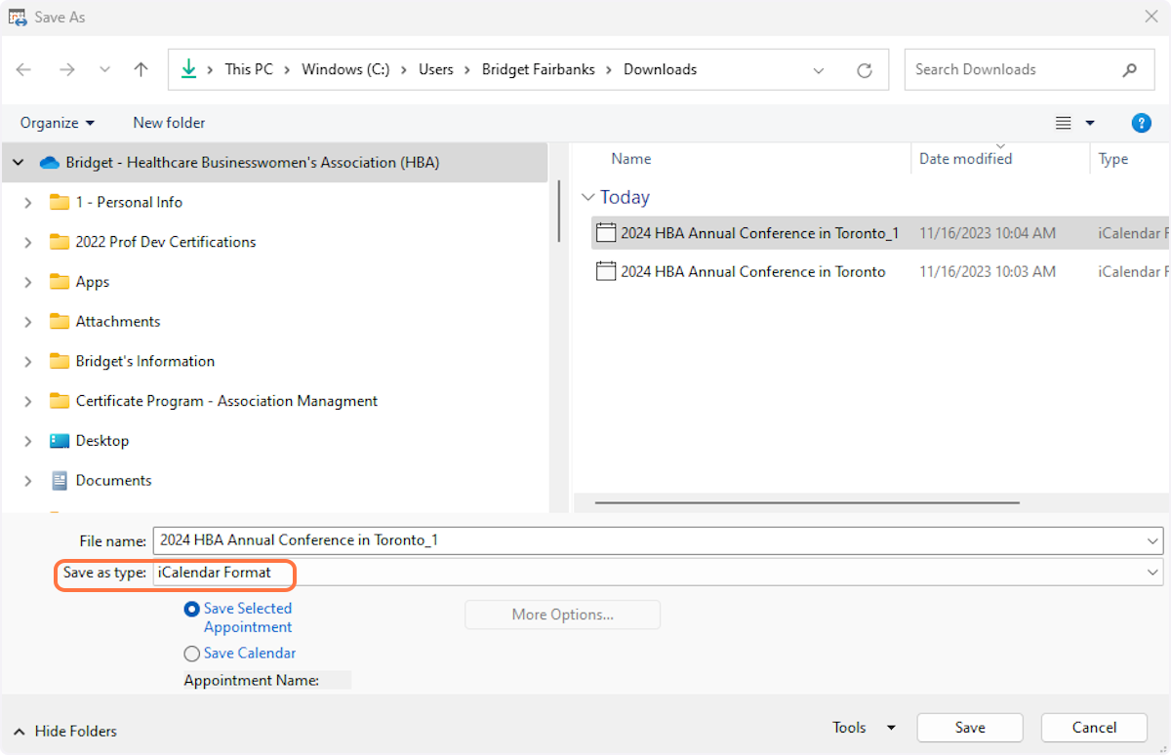Select the 11/16/2023 10:03 AM date cell

point(988,272)
